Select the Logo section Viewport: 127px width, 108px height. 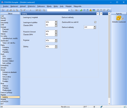(x=2, y=16)
